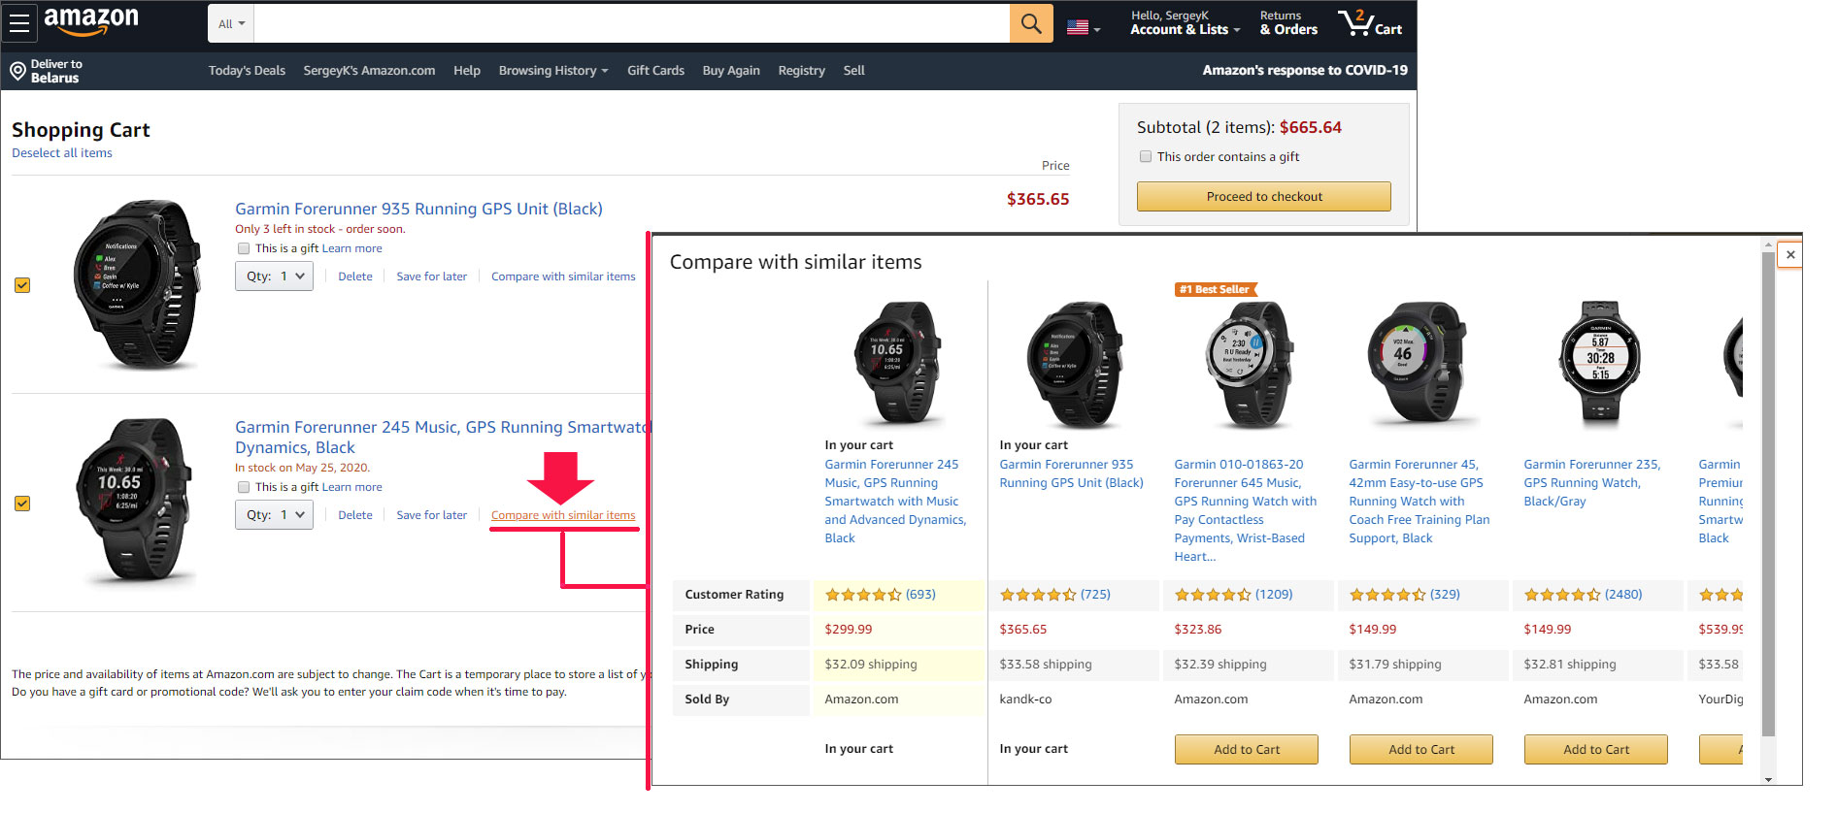The image size is (1837, 813).
Task: Click the compare popup vertical scrollbar
Action: (x=1767, y=485)
